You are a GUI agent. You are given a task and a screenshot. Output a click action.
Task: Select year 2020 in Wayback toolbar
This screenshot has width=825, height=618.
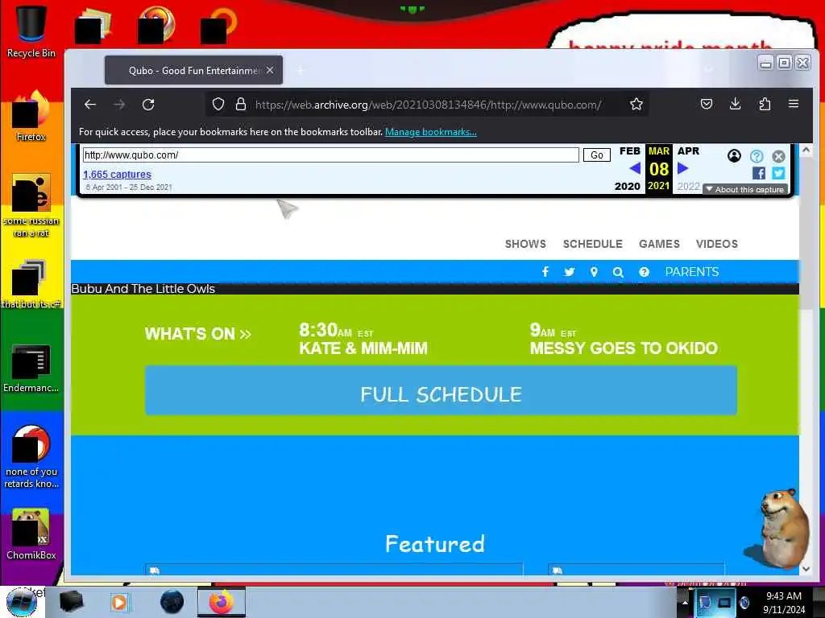click(x=627, y=186)
